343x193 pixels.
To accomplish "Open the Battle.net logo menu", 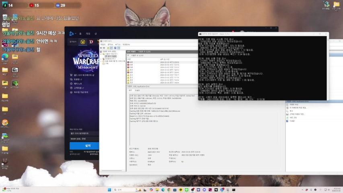I will pos(72,34).
